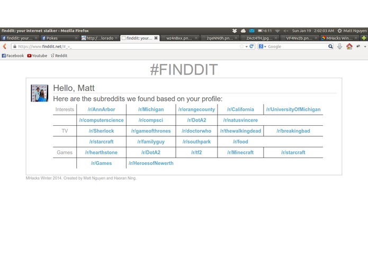The image size is (368, 261).
Task: Switch to the http:/...lorado tab
Action: coord(100,38)
